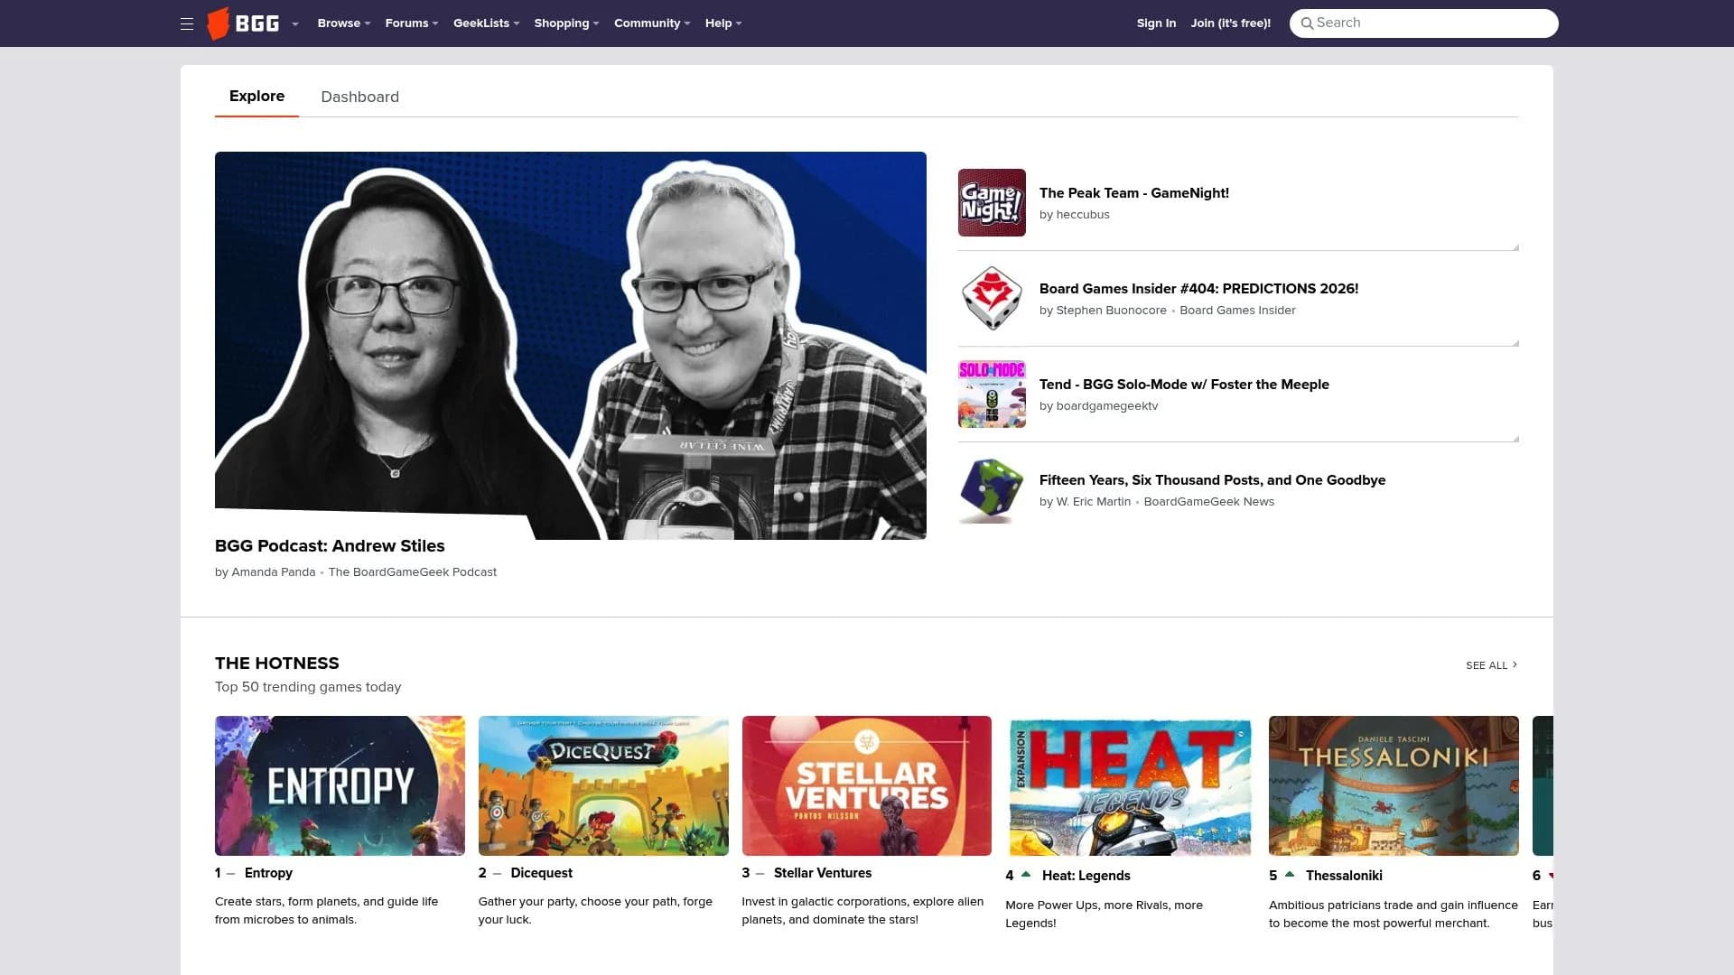This screenshot has width=1734, height=975.
Task: Click Entropy description 'Create stars, form planets'
Action: point(326,911)
